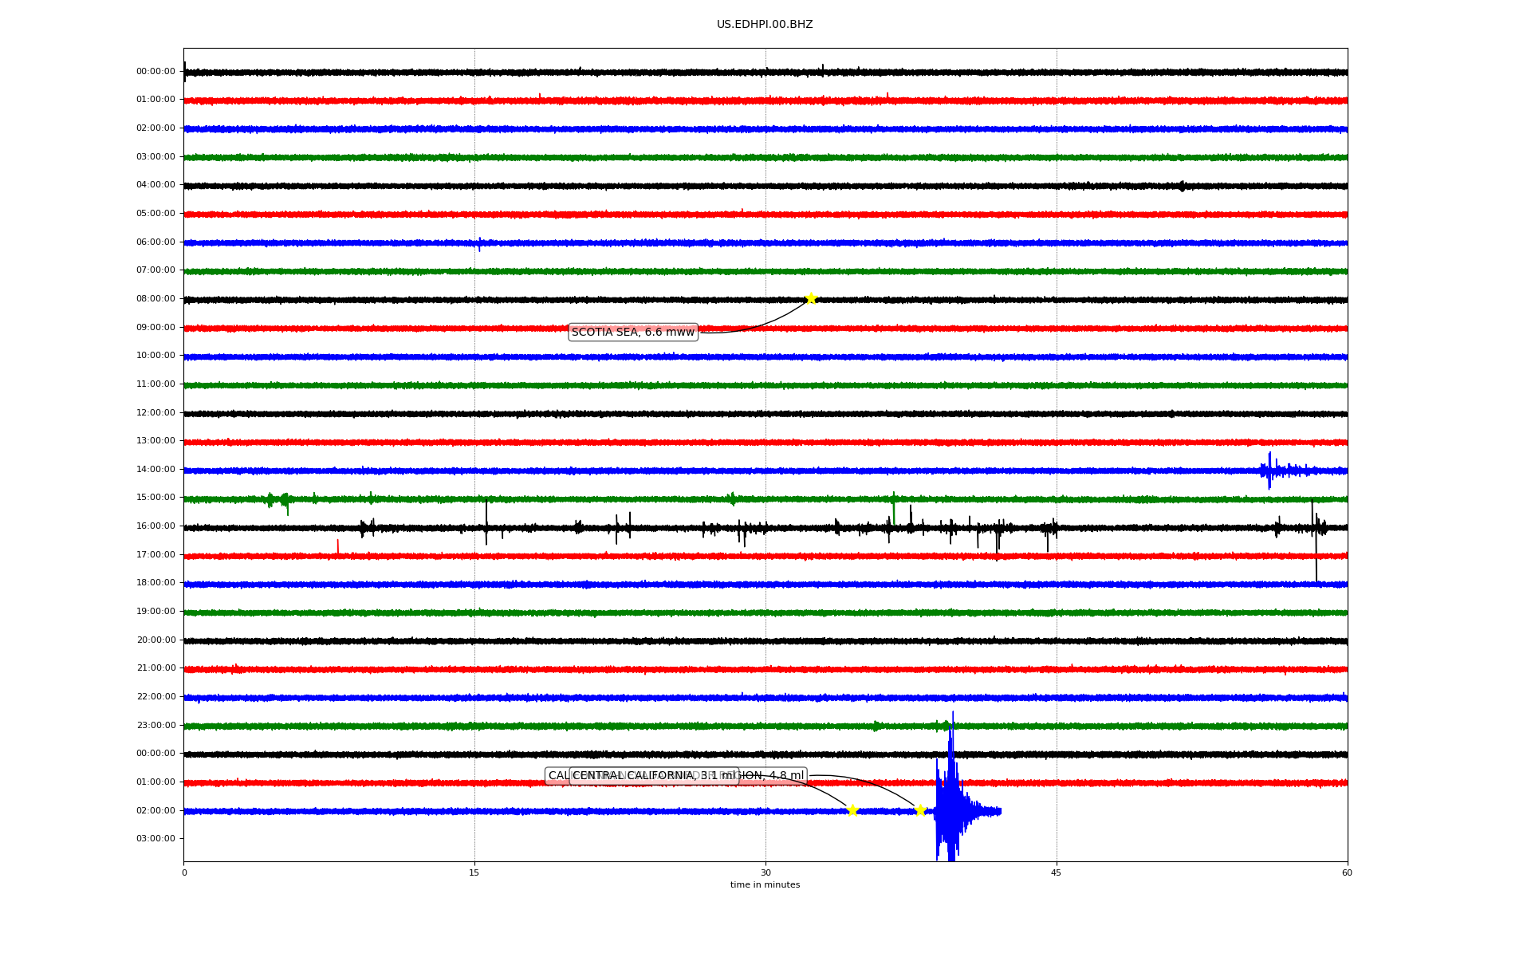This screenshot has height=957, width=1531.
Task: Click the CENTRAL CALIFORNIA, 3.1 ml label
Action: click(x=654, y=776)
